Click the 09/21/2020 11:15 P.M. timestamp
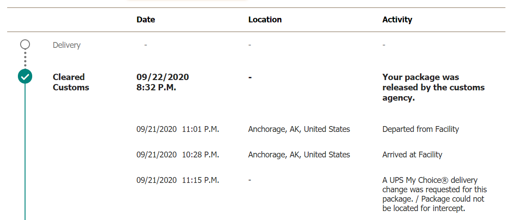The height and width of the screenshot is (220, 509). (178, 180)
